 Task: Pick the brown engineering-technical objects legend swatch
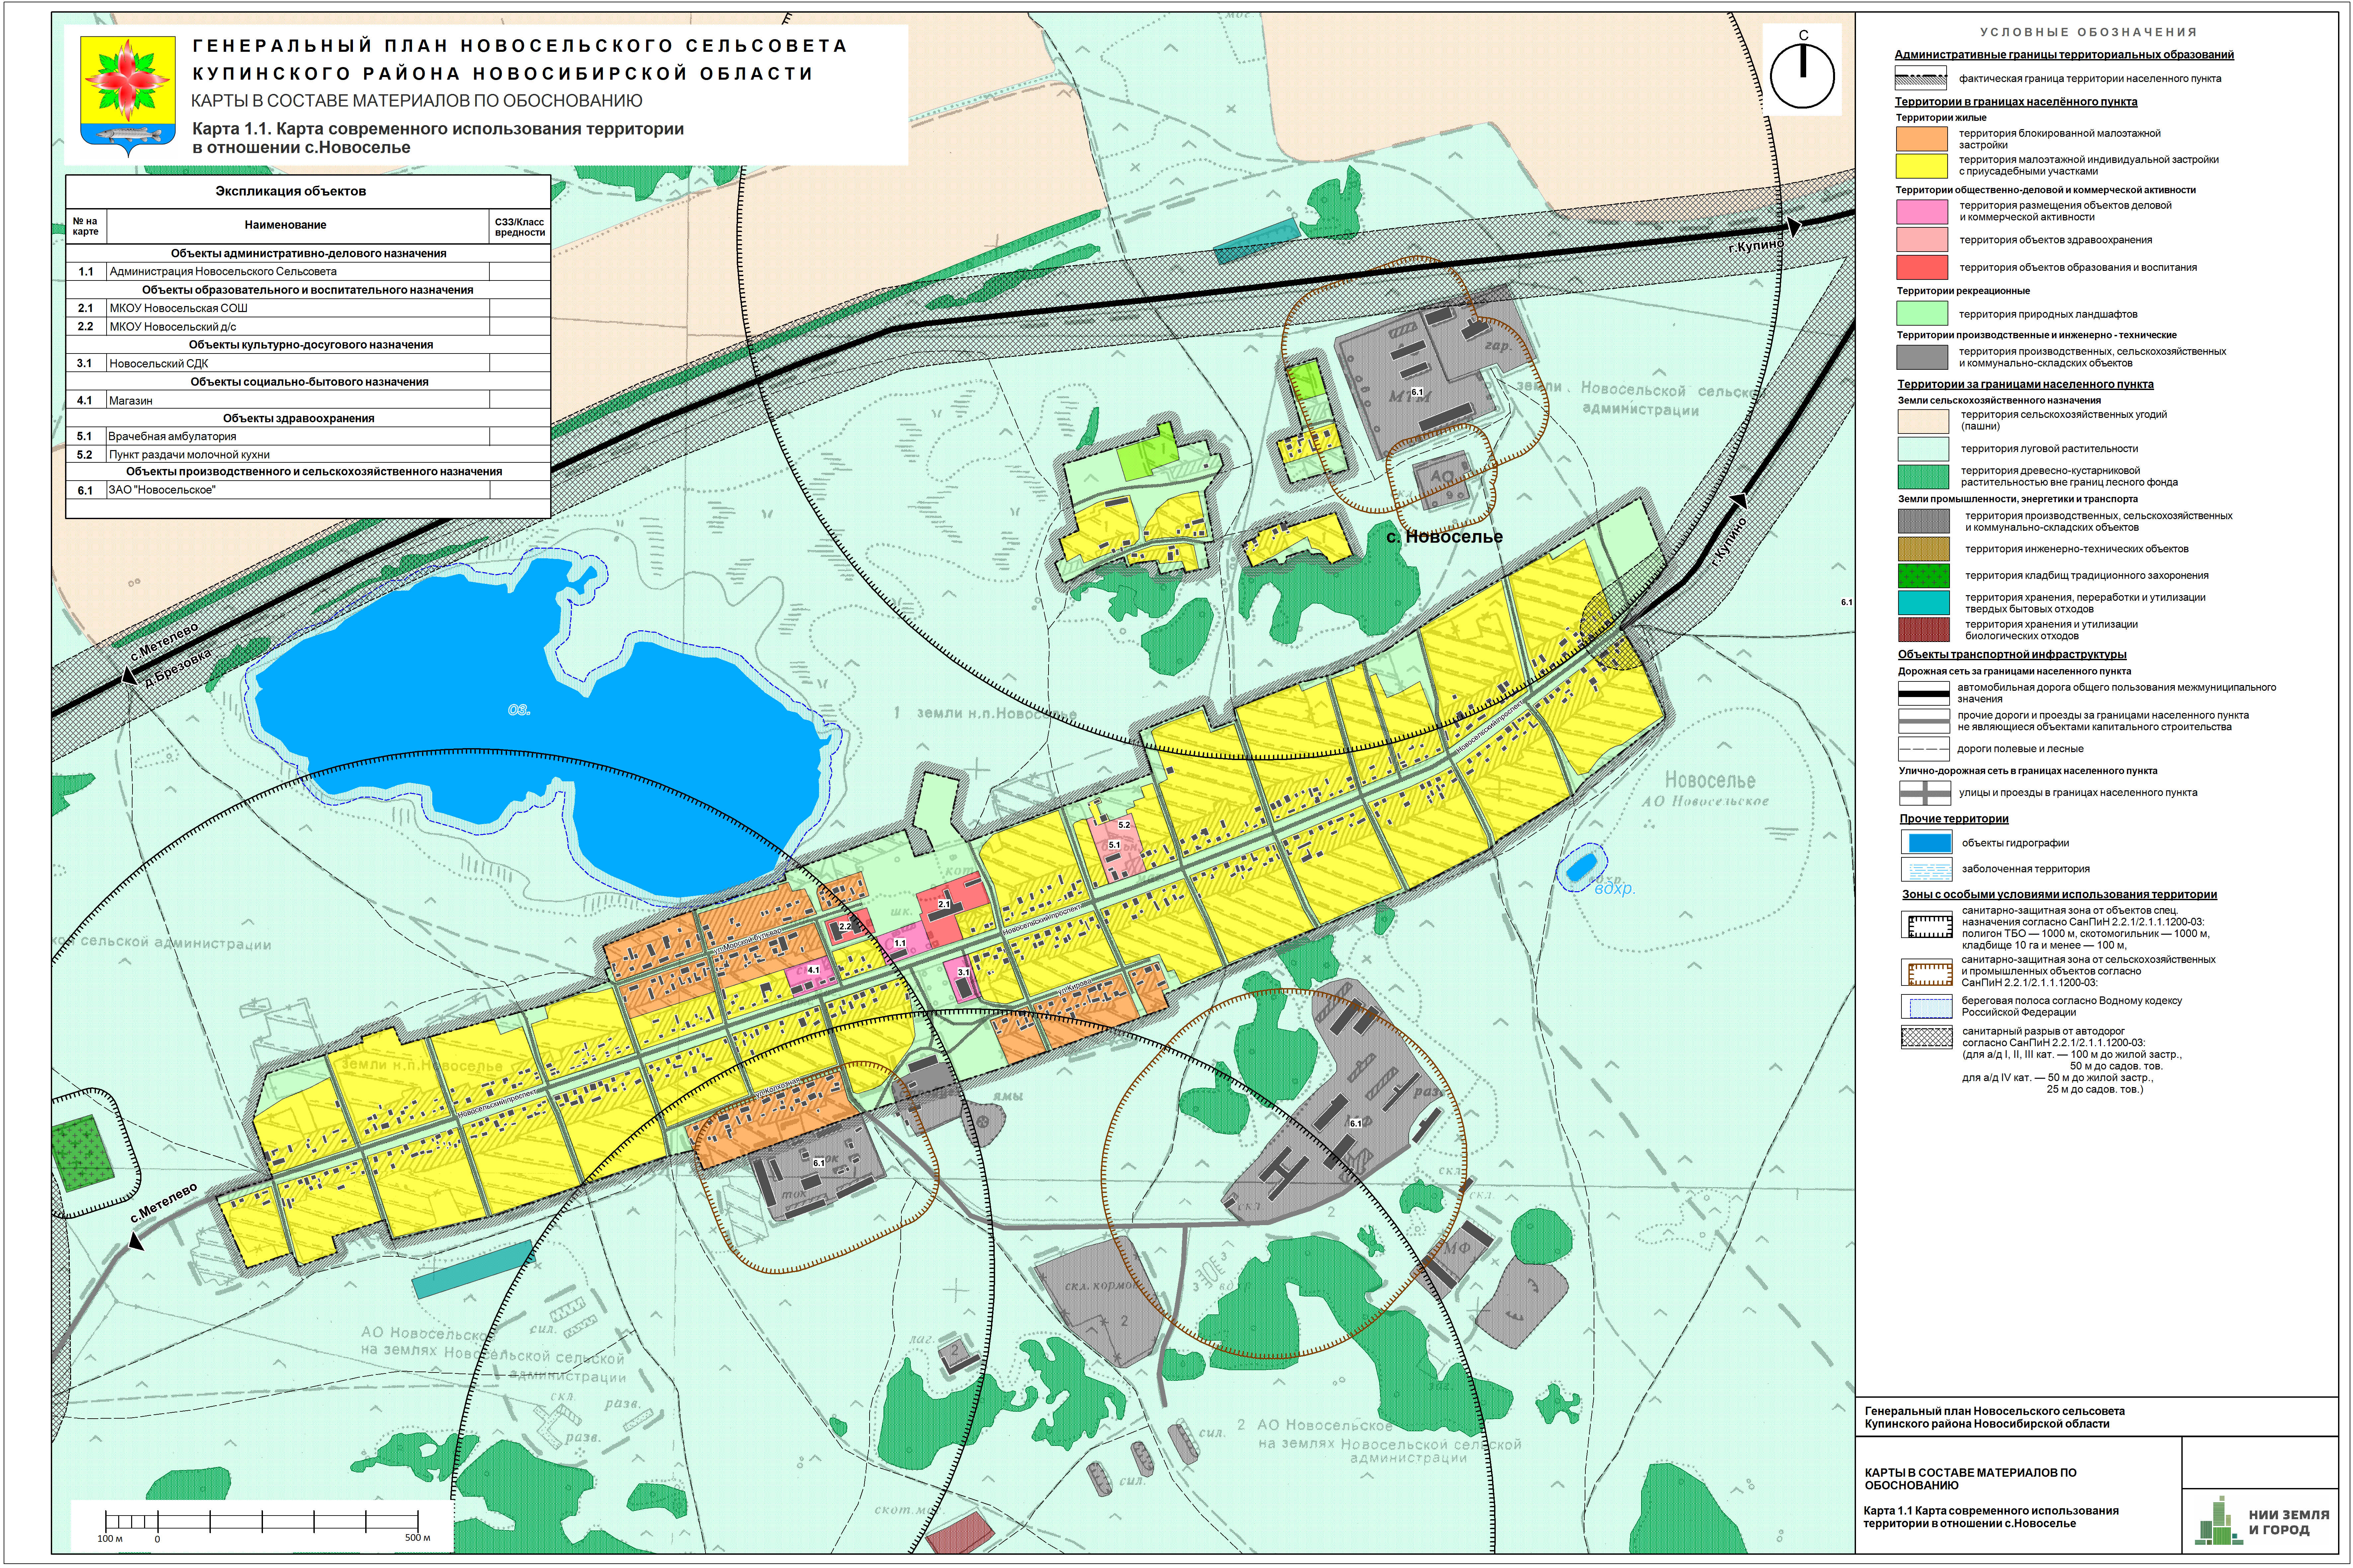(x=1924, y=549)
